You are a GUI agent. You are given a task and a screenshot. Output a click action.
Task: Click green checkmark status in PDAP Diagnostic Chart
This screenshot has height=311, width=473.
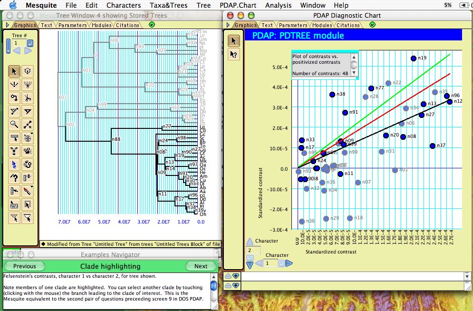[x=372, y=25]
